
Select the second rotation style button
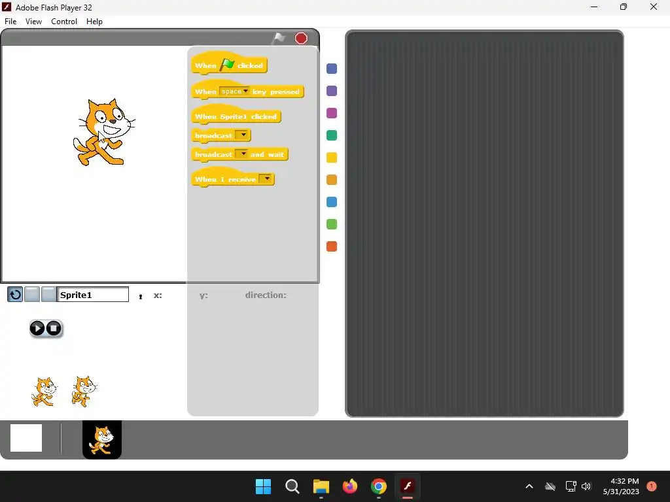click(x=32, y=295)
